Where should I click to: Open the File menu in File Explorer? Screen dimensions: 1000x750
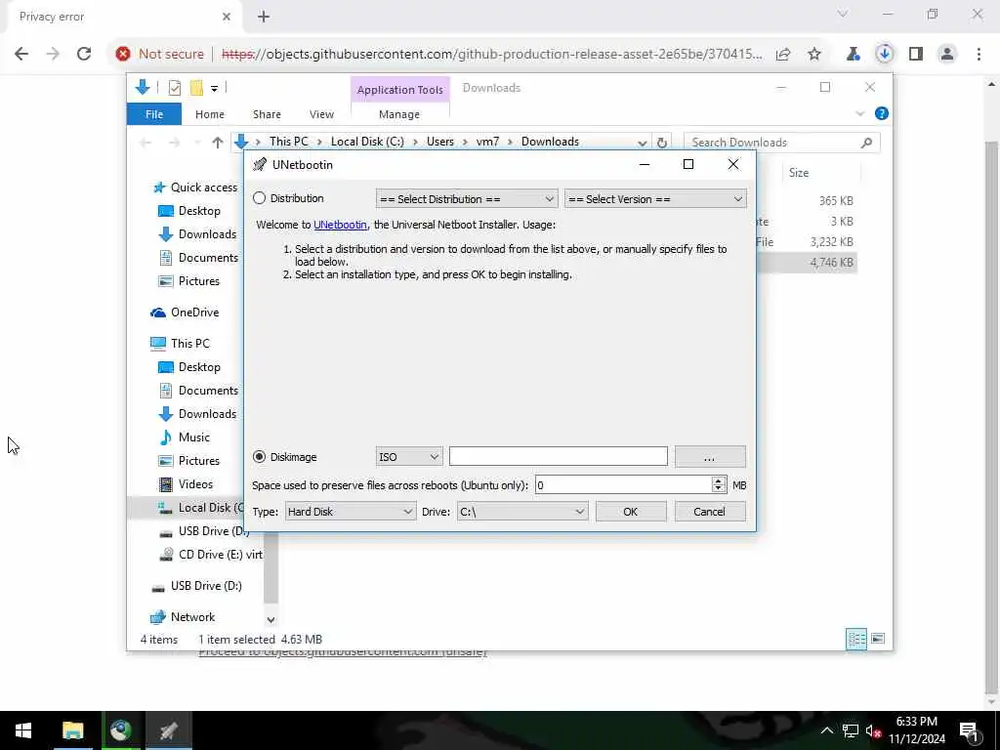point(154,114)
